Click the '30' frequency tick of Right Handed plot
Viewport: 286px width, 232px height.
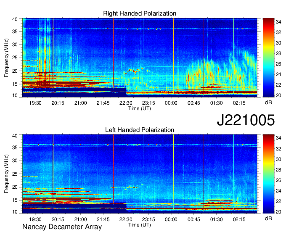coord(15,45)
